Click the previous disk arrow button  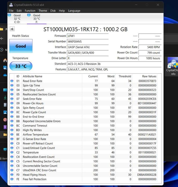pyautogui.click(x=12, y=29)
